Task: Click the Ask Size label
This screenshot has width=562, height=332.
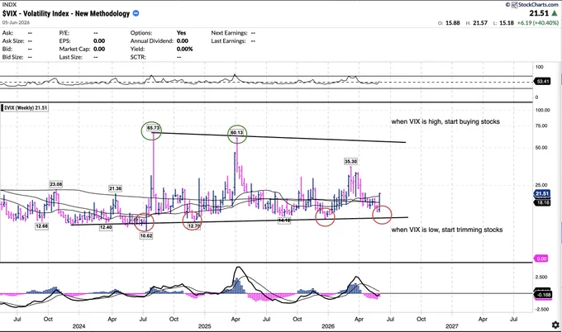Action: pyautogui.click(x=13, y=40)
